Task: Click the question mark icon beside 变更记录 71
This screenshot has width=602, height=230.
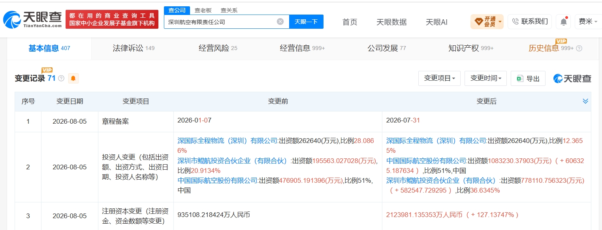Action: pyautogui.click(x=61, y=78)
